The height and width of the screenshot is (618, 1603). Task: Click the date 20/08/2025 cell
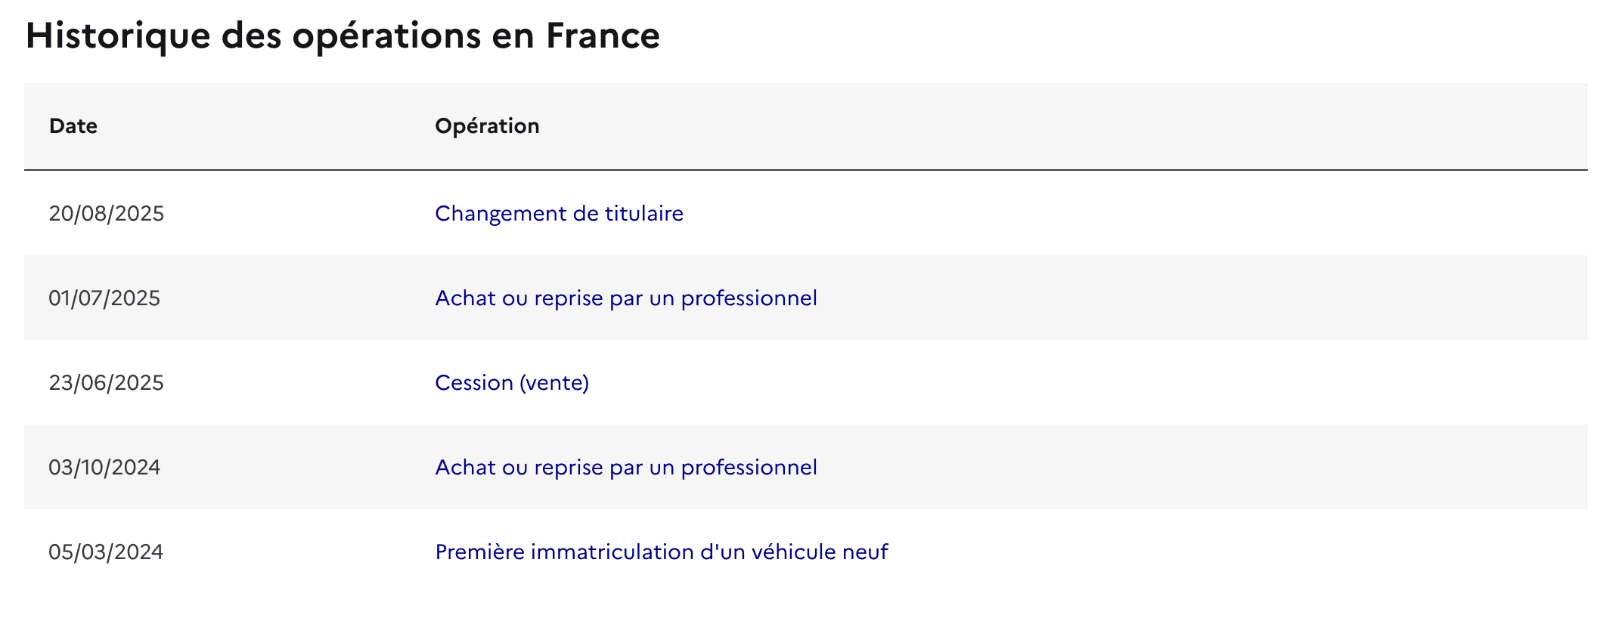click(x=106, y=214)
